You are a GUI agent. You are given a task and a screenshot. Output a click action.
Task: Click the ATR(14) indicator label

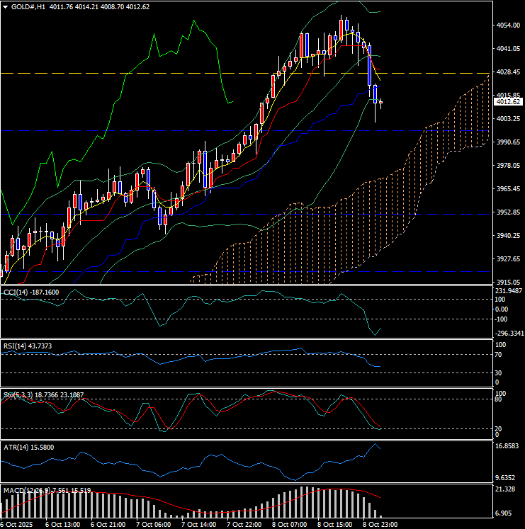(18, 447)
